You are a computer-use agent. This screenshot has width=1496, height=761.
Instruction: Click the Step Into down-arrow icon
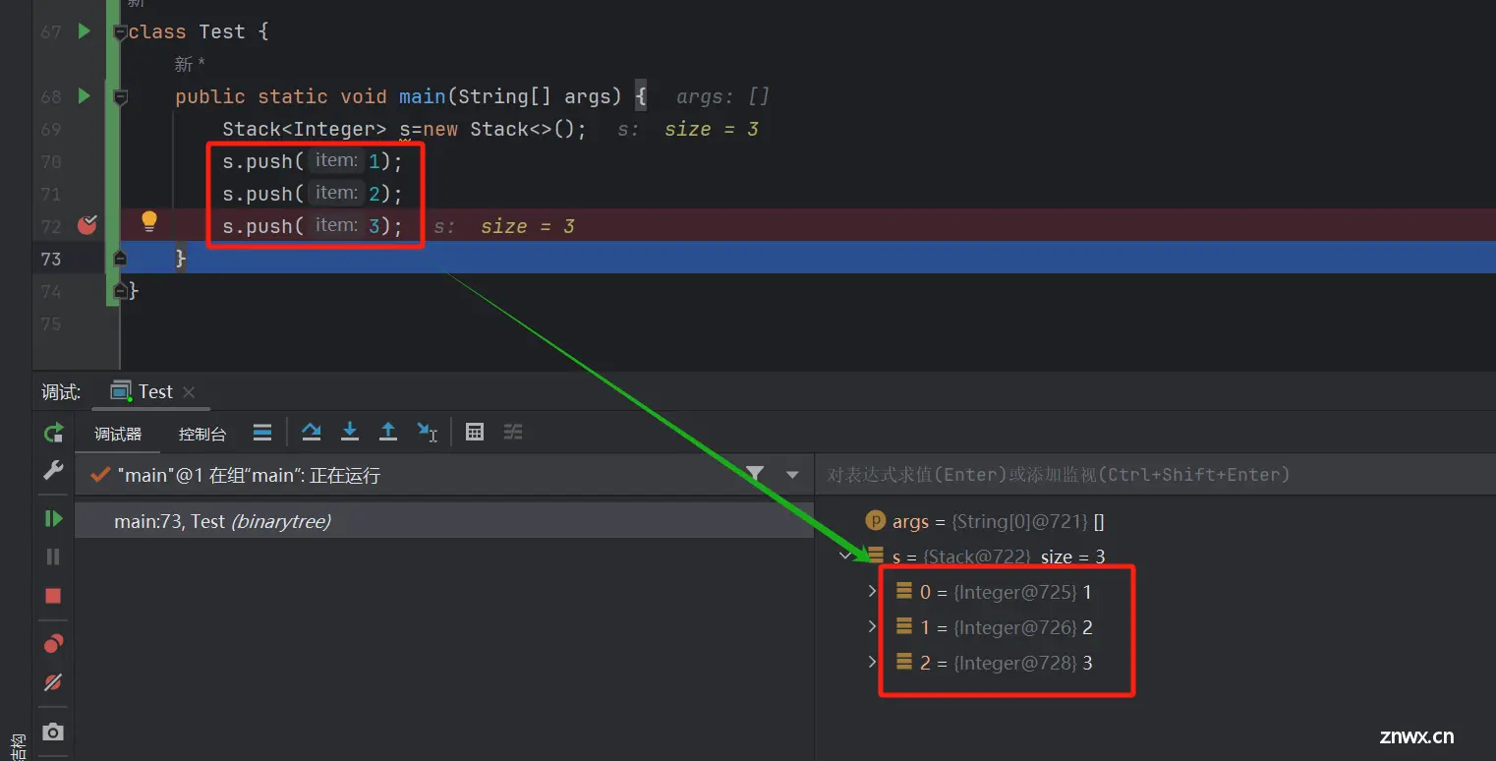pos(349,432)
